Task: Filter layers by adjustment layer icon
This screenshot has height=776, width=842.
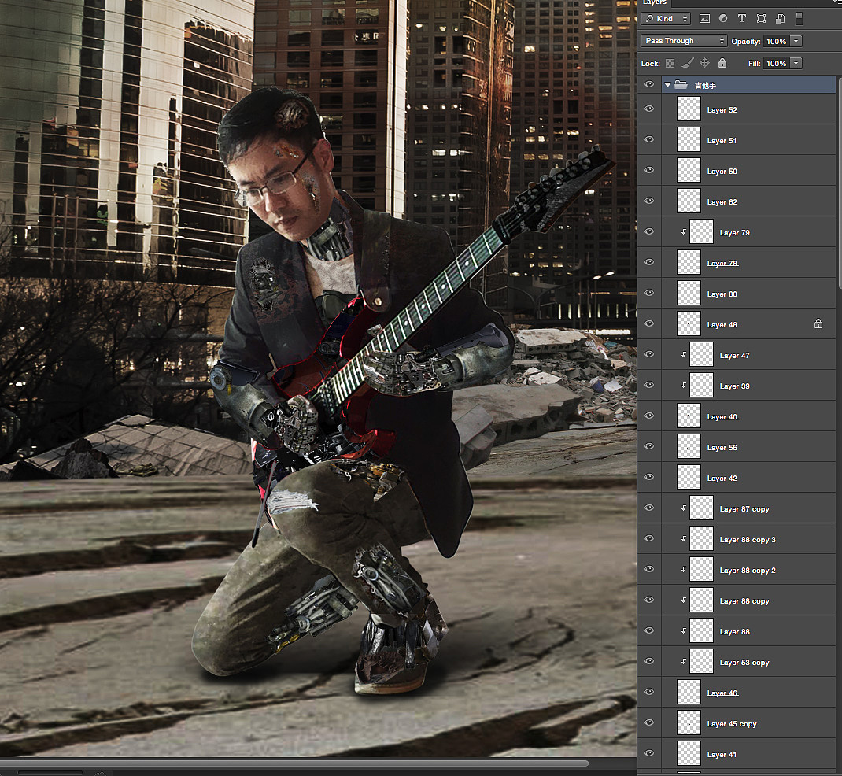Action: (723, 19)
